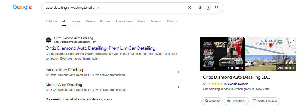Expand the map with fullscreen arrows icon
The height and width of the screenshot is (106, 308).
coord(292,42)
